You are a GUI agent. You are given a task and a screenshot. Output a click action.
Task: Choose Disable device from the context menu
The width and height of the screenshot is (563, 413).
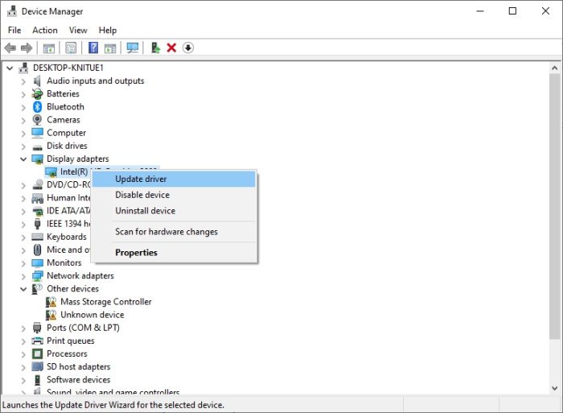click(x=174, y=195)
